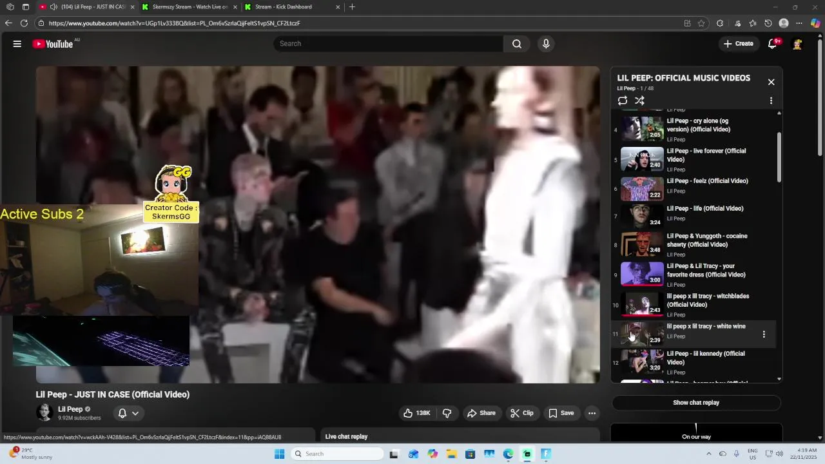Click the browser address bar URL

point(174,23)
